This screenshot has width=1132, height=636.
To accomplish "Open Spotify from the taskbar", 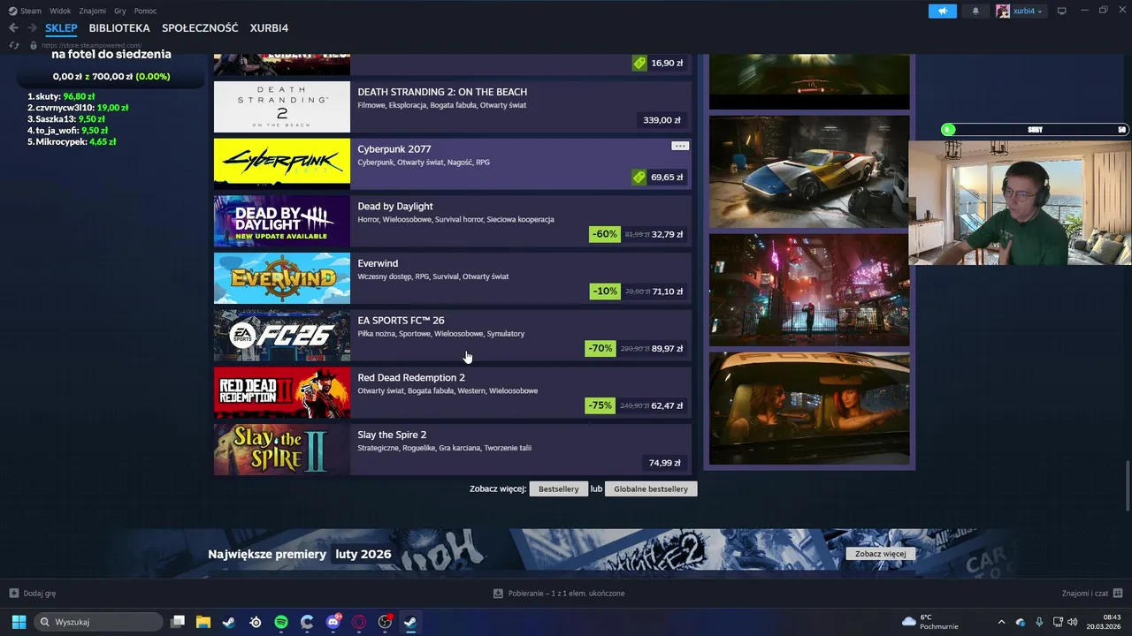I will click(281, 622).
